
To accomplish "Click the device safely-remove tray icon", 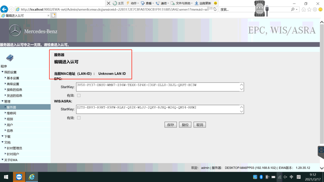I will [x=267, y=177].
